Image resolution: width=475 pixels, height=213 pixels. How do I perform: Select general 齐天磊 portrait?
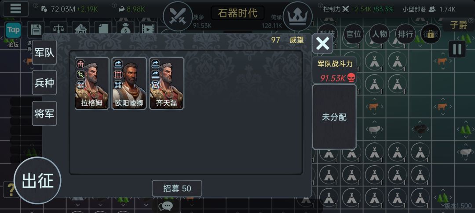click(x=166, y=83)
